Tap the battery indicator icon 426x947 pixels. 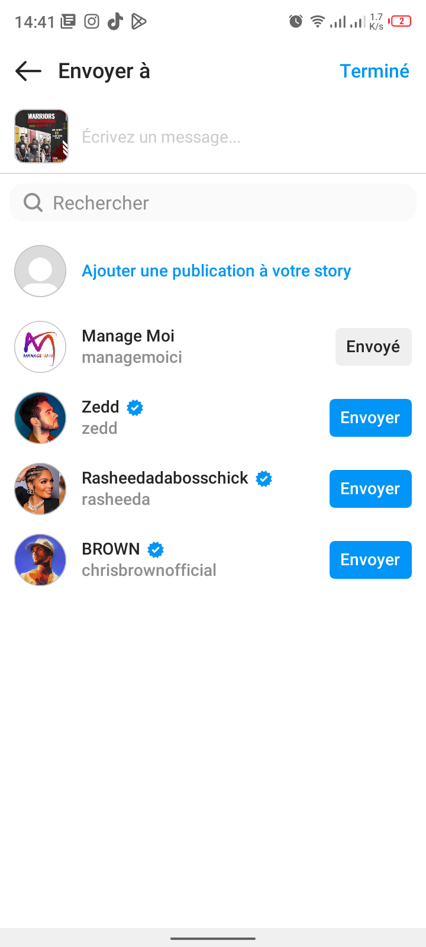click(401, 22)
